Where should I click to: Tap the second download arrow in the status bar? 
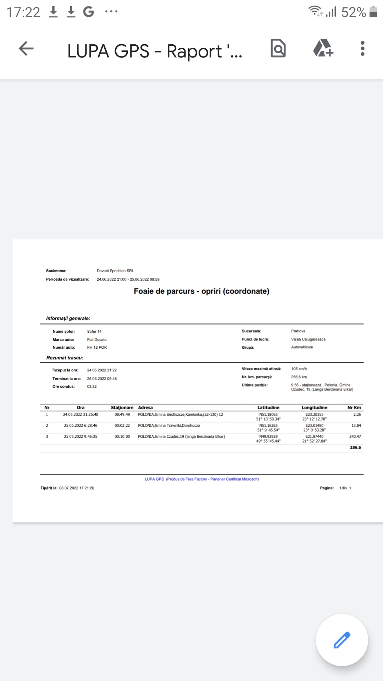tap(71, 12)
